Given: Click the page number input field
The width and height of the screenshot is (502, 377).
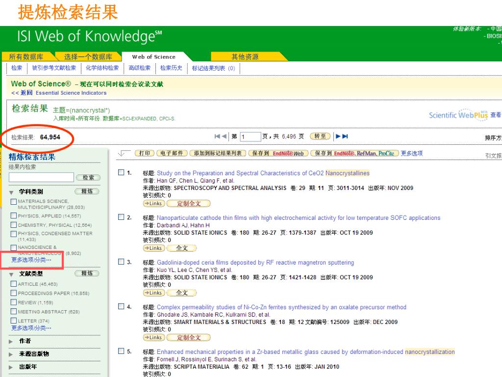Looking at the screenshot, I should coord(250,136).
